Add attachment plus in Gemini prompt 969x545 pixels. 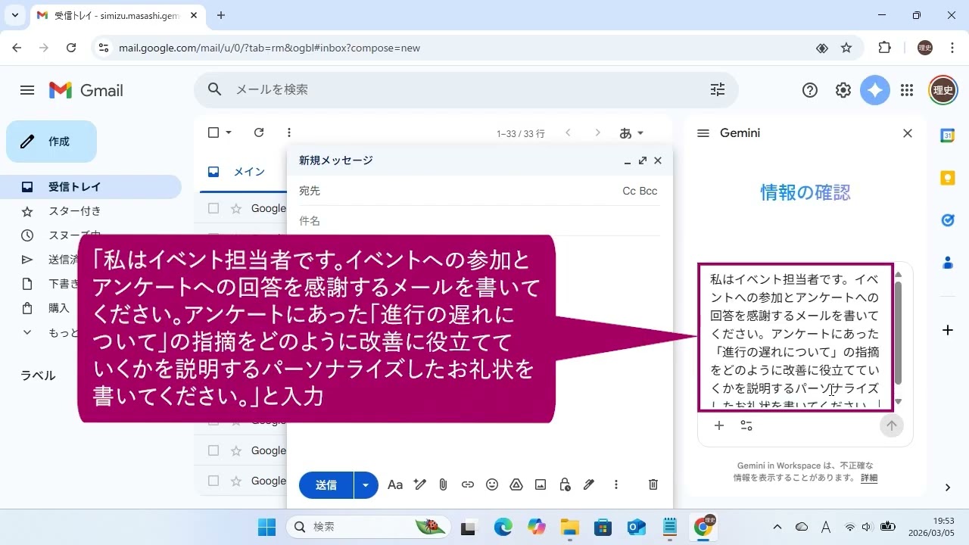(719, 425)
